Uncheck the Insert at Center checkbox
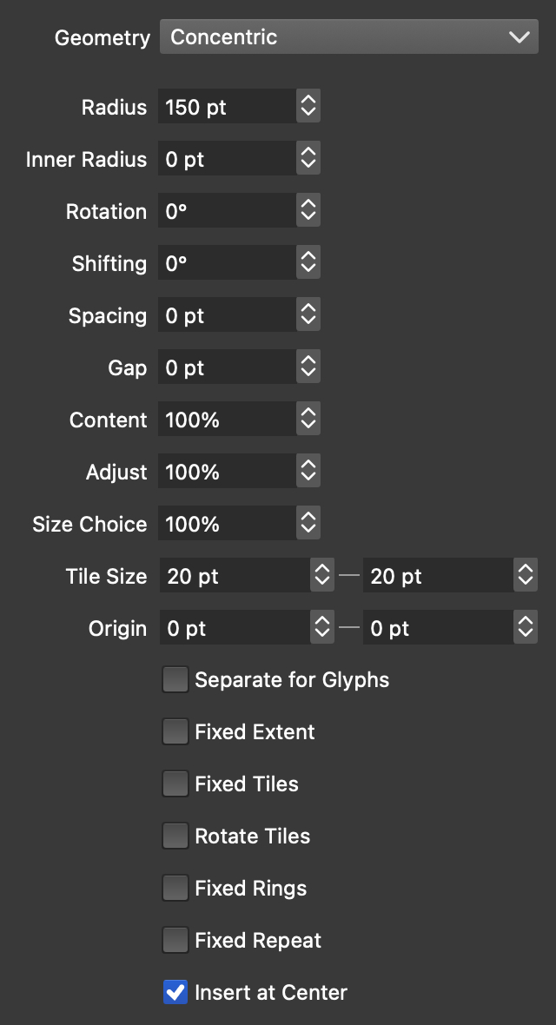The image size is (556, 1025). click(x=175, y=992)
